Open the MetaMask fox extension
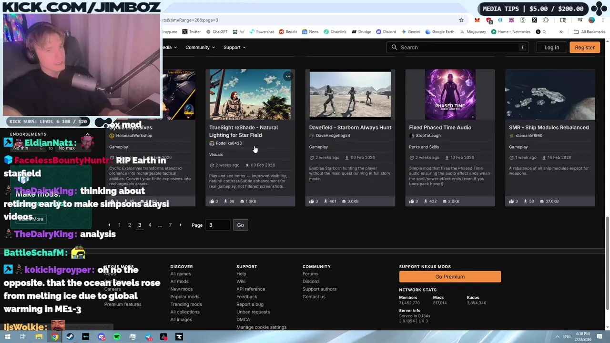610x343 pixels. (477, 20)
